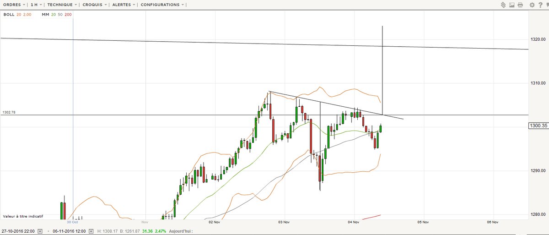Open the CROQUIS drawing menu
This screenshot has height=235, width=549.
pos(96,5)
